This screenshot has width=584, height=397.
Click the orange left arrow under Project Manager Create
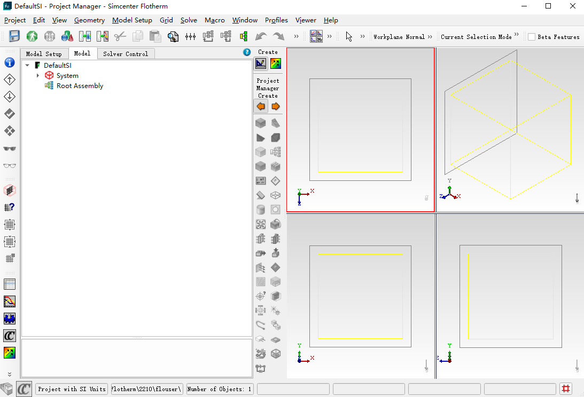[261, 106]
